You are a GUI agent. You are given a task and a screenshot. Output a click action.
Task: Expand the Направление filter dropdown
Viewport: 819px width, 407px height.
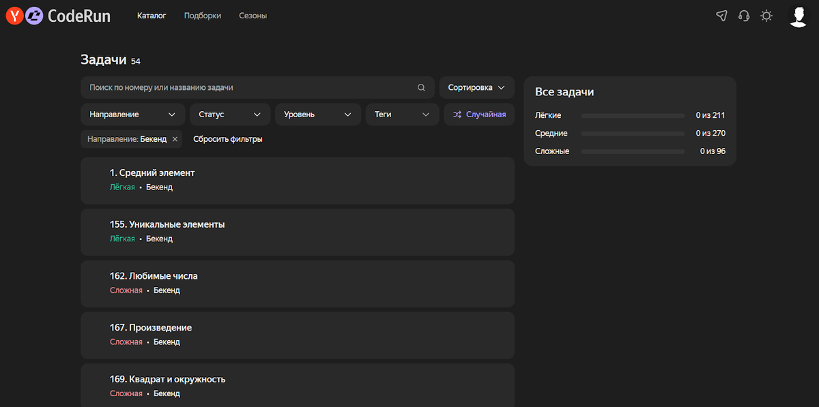[132, 115]
